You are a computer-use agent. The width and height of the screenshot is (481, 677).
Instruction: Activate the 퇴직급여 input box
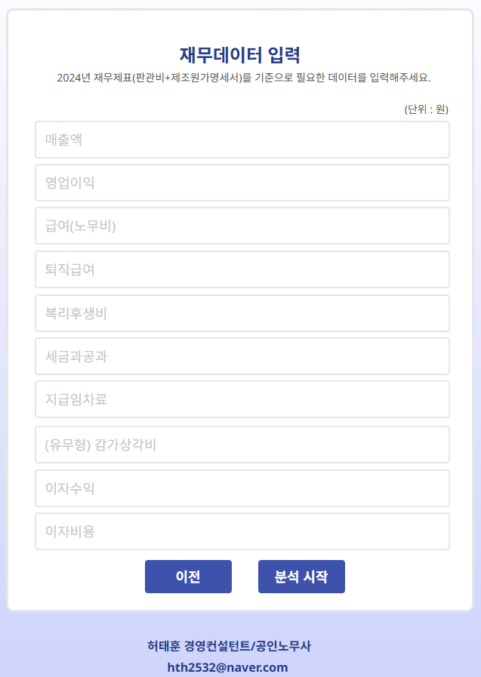(x=242, y=269)
